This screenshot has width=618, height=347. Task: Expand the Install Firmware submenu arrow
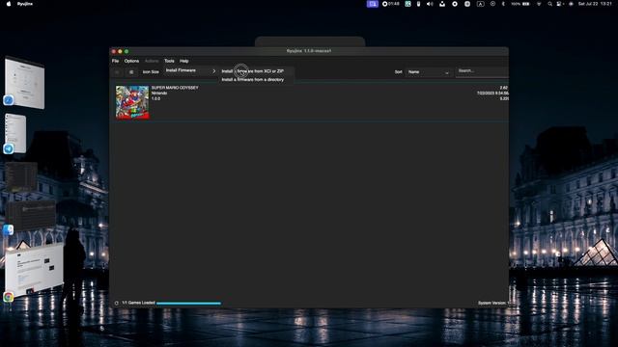214,70
